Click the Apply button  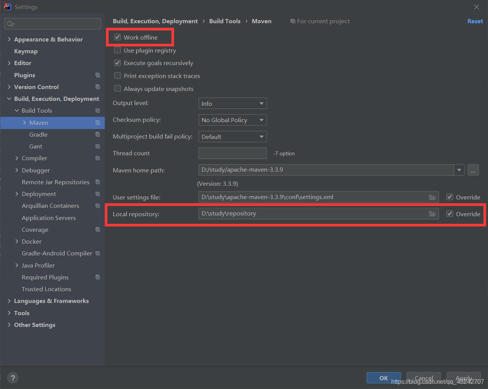click(464, 378)
